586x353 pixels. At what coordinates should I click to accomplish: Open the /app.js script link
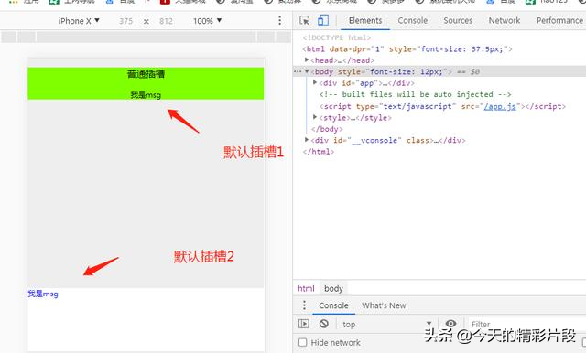(500, 106)
